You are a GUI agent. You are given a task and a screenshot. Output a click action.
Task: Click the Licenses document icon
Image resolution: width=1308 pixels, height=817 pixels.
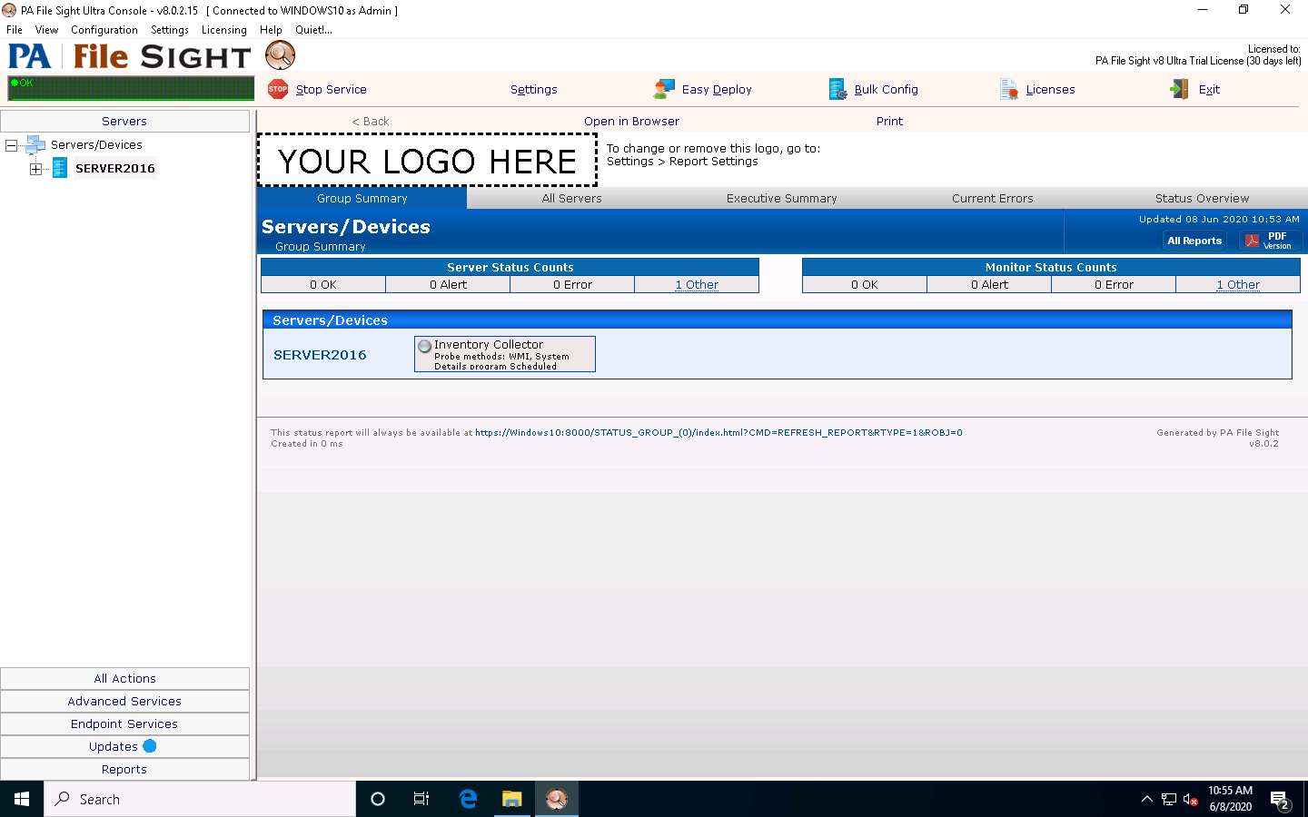[1009, 89]
